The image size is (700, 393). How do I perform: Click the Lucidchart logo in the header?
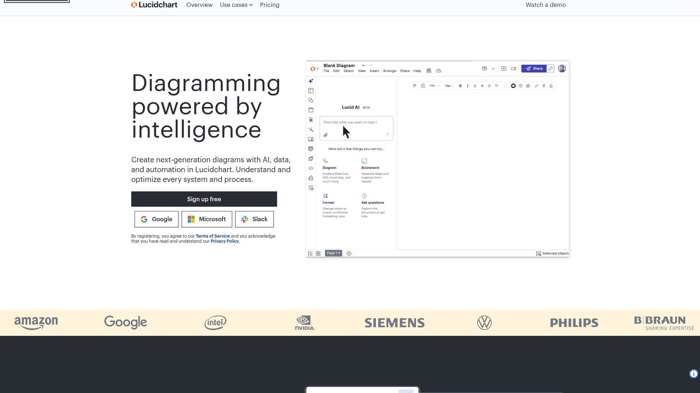click(x=154, y=5)
